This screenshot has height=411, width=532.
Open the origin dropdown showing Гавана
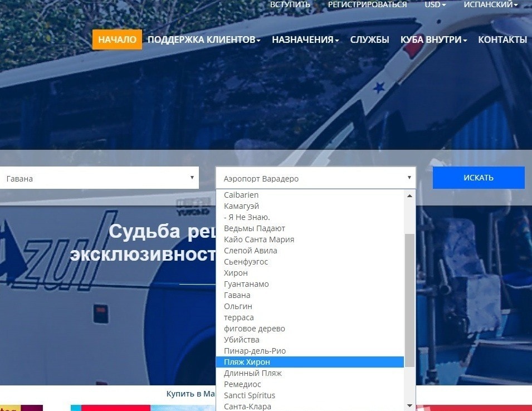99,178
